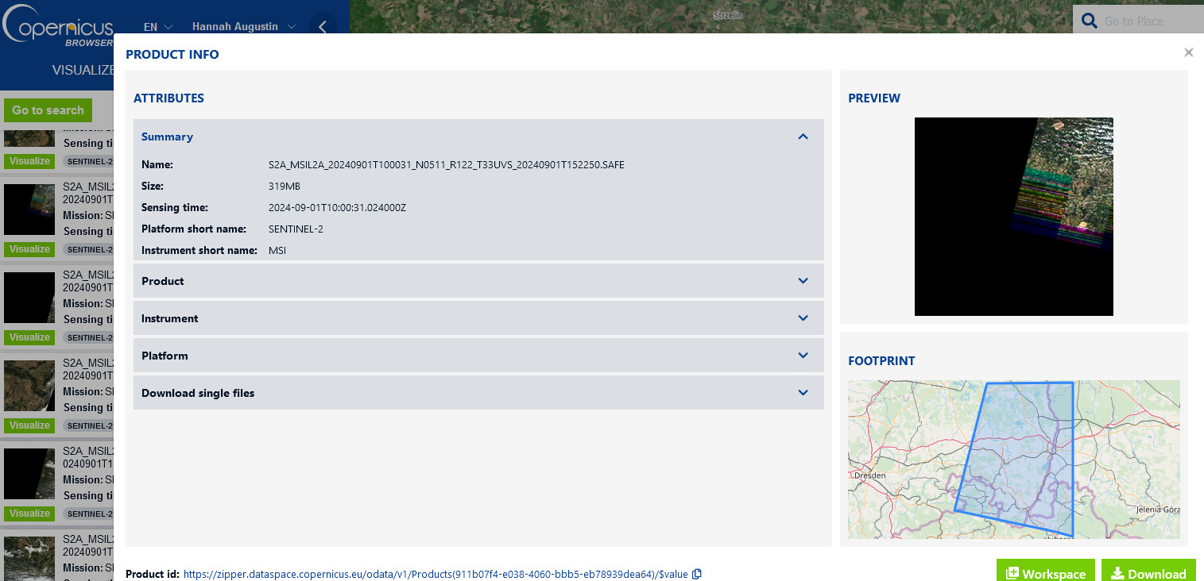This screenshot has width=1204, height=581.
Task: Add product to Workspace
Action: [x=1045, y=573]
